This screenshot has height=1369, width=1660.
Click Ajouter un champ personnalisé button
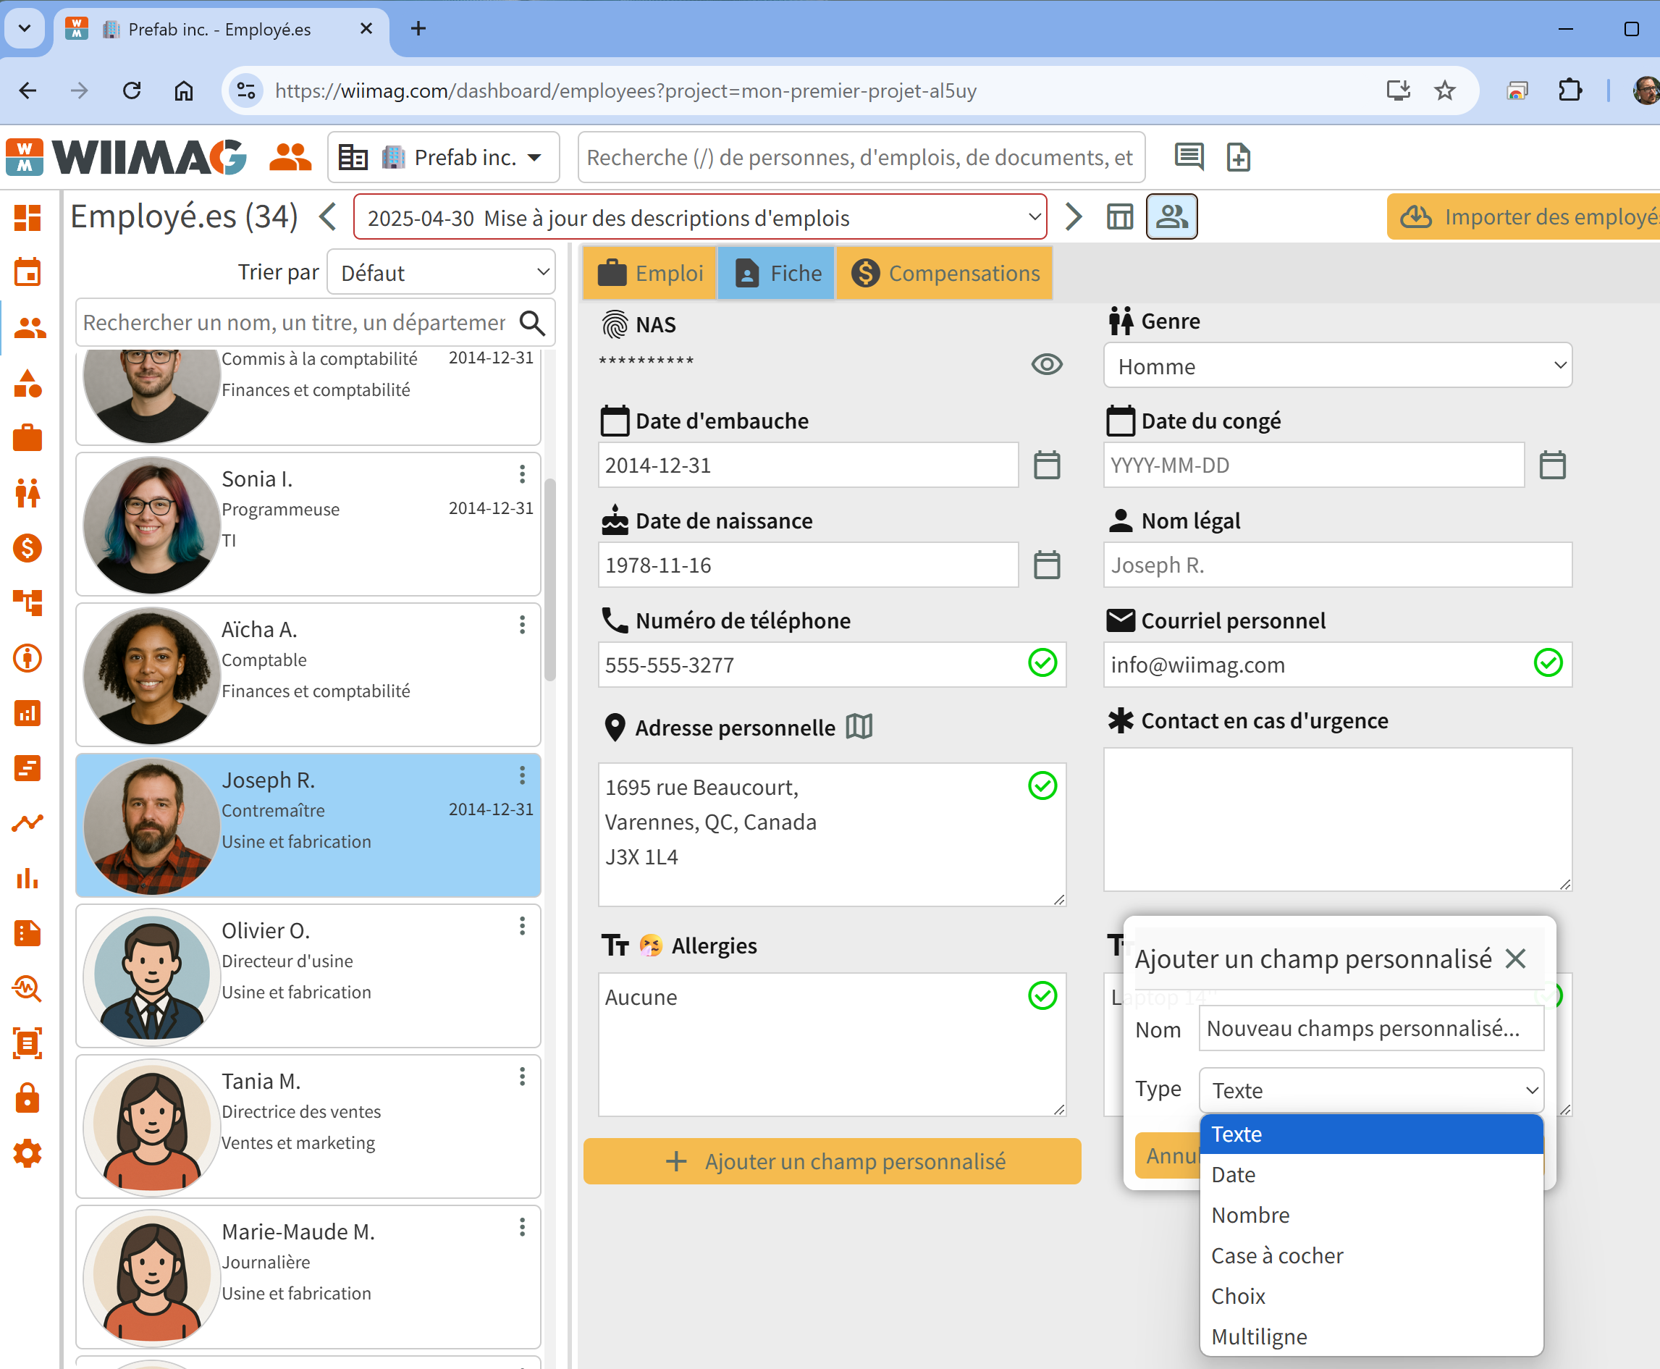[x=832, y=1161]
